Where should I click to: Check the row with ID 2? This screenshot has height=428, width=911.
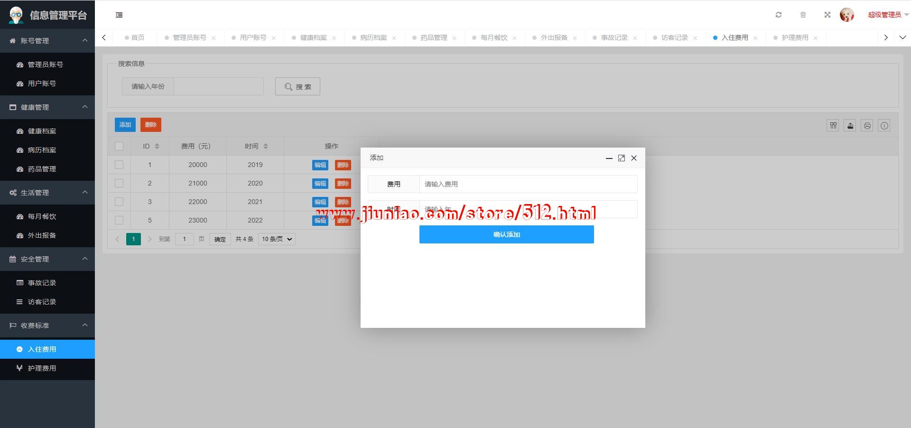pyautogui.click(x=119, y=183)
